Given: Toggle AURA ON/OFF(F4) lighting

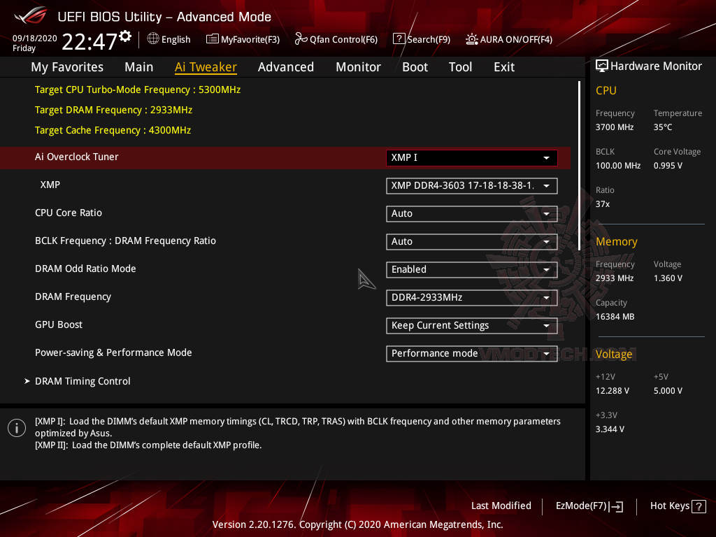Looking at the screenshot, I should coord(472,39).
